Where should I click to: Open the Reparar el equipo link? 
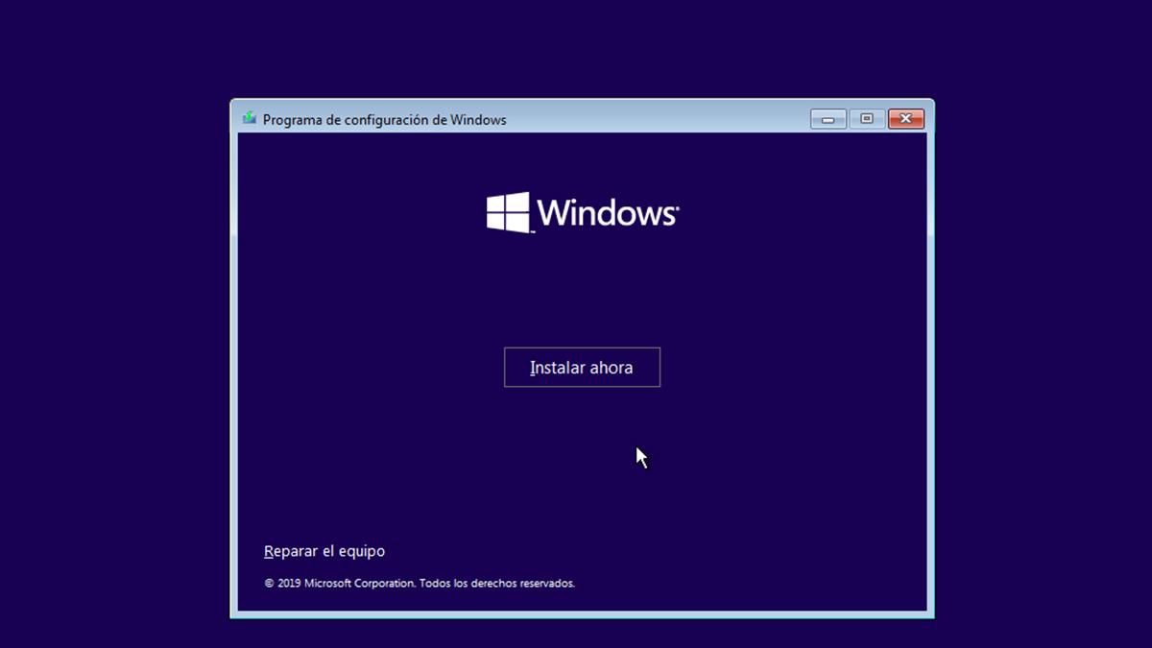click(324, 551)
